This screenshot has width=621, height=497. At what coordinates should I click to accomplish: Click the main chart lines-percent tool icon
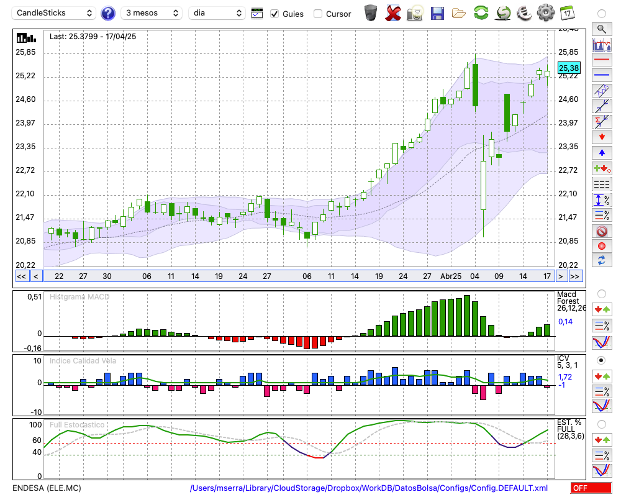[602, 215]
